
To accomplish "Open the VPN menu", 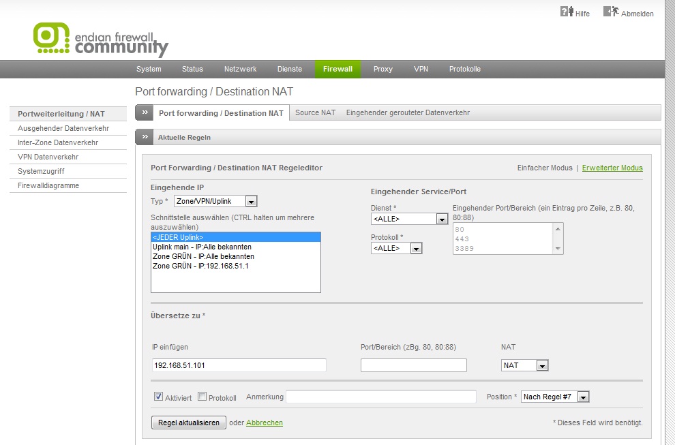I will tap(421, 69).
